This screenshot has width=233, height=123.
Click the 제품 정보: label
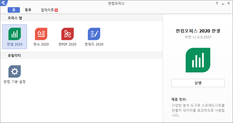coord(179,99)
